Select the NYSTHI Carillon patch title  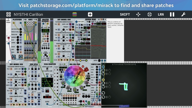[x=28, y=14]
